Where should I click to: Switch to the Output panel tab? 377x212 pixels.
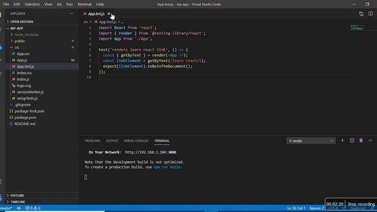[x=112, y=141]
